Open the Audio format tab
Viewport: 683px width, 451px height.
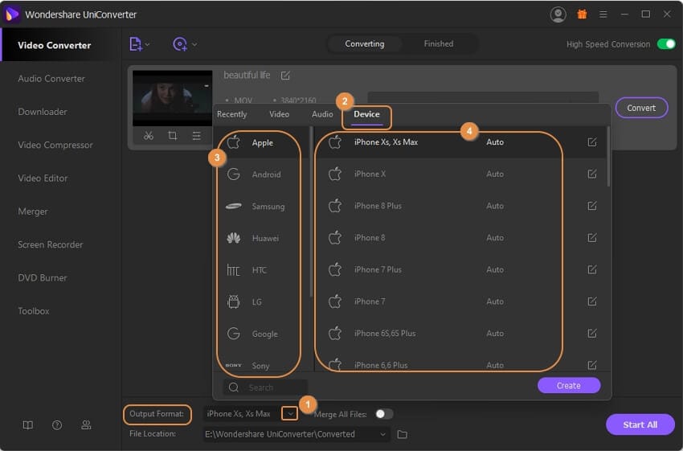click(322, 114)
